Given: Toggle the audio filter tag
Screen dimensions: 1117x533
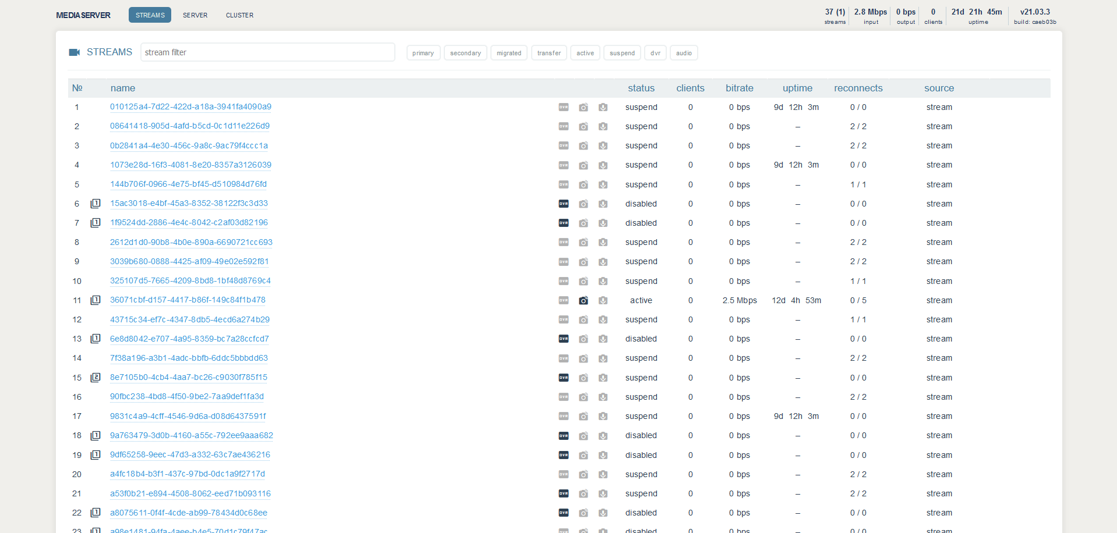Looking at the screenshot, I should [x=684, y=53].
